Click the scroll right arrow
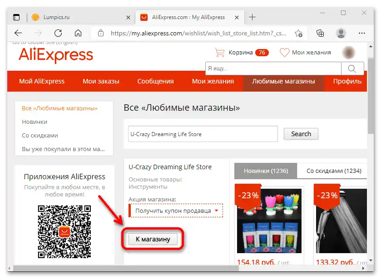 point(363,268)
